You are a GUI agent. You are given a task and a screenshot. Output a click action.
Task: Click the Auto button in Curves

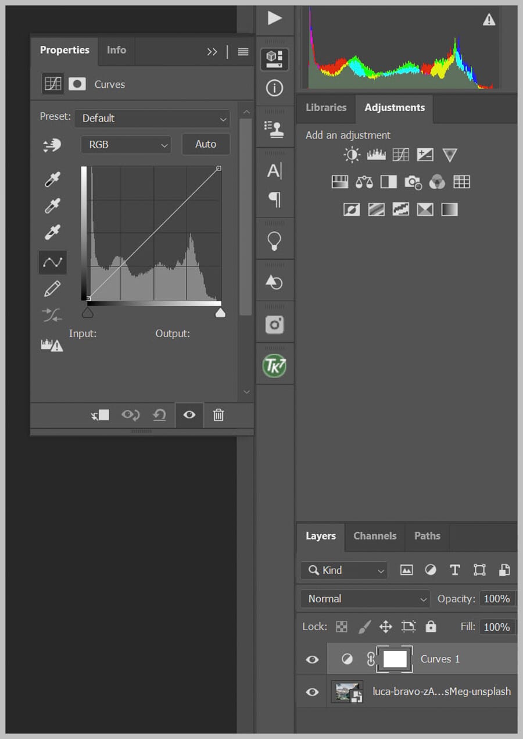coord(206,144)
